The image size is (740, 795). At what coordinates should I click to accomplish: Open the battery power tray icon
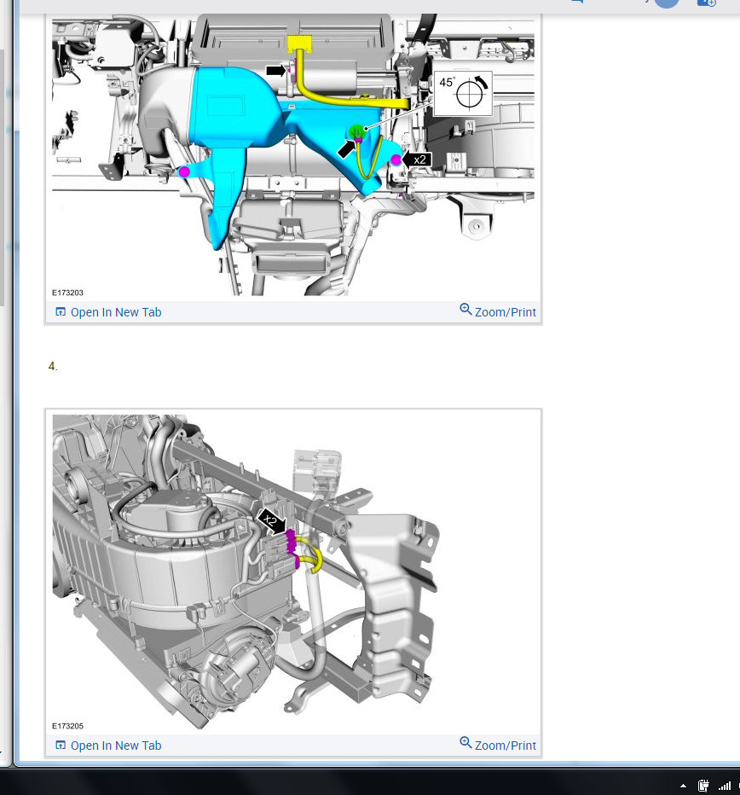703,786
